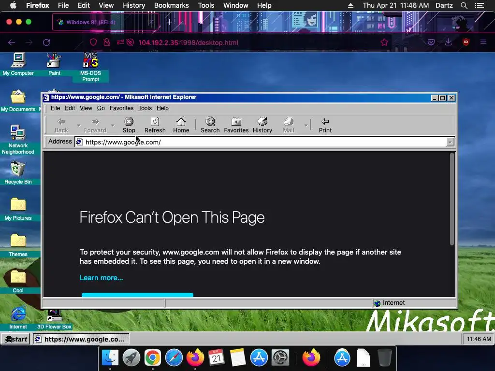Open the Tools menu in Internet Explorer
This screenshot has width=495, height=371.
145,108
